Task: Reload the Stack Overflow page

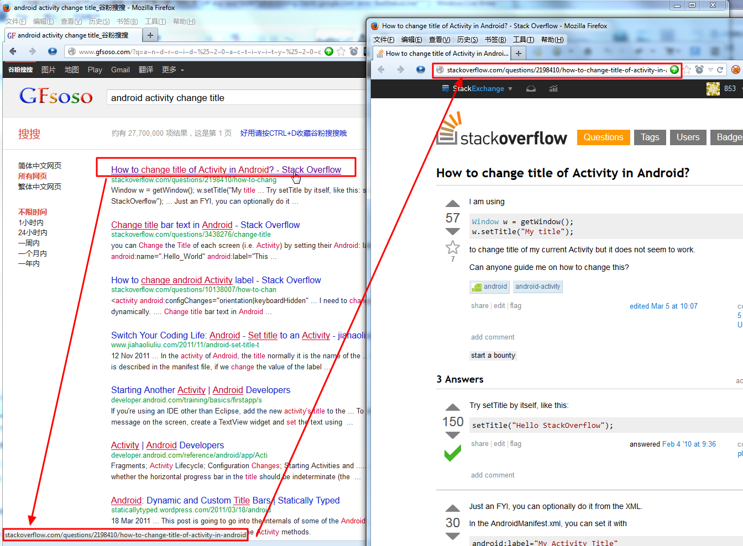Action: click(720, 70)
